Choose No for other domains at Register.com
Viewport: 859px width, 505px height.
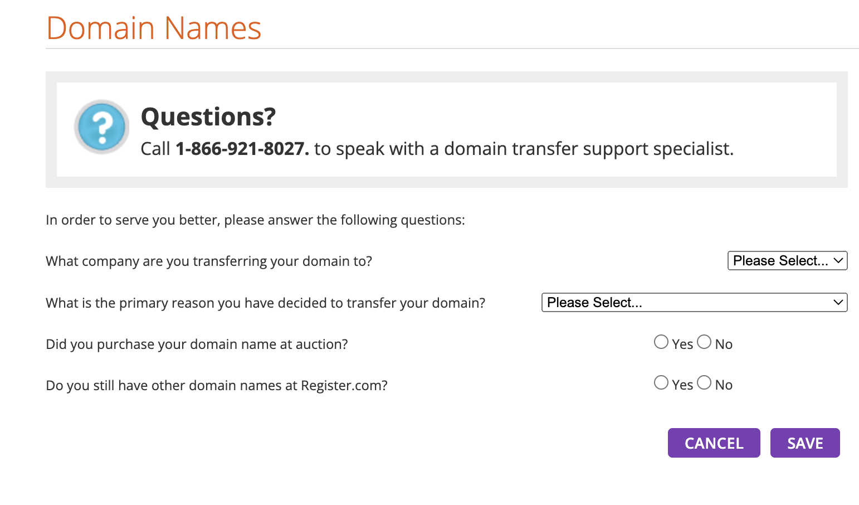click(x=704, y=382)
